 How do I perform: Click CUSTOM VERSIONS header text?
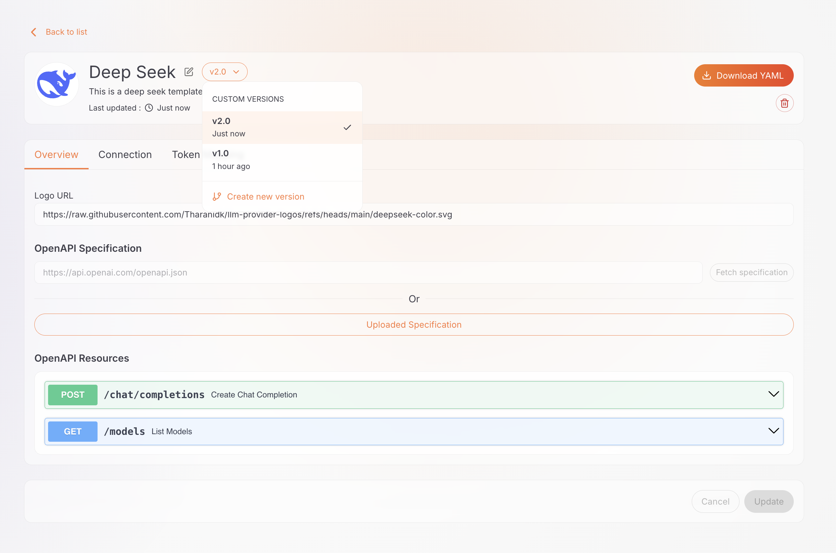pos(248,99)
